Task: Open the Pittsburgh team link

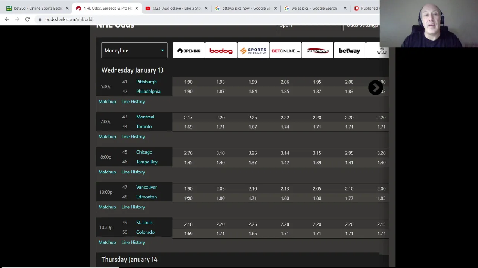Action: (146, 82)
